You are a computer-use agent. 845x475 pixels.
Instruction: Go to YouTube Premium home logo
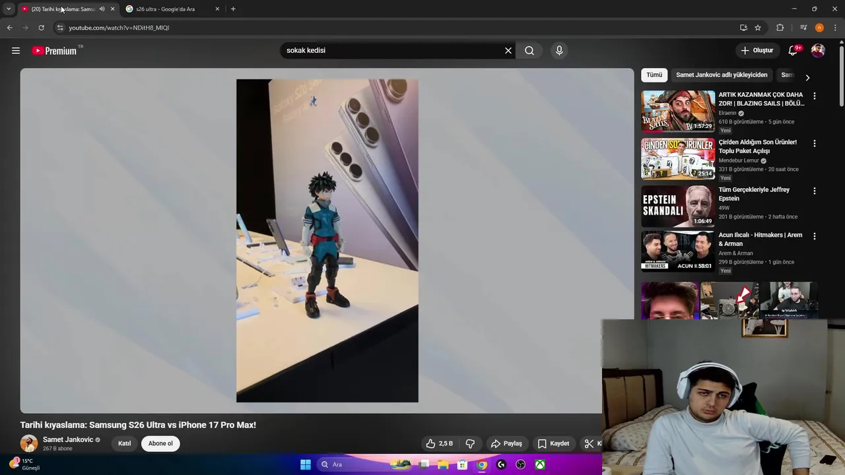[54, 51]
